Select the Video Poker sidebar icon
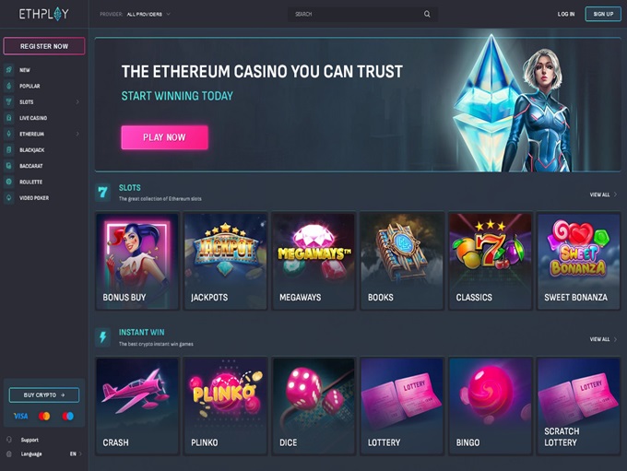 (x=9, y=197)
